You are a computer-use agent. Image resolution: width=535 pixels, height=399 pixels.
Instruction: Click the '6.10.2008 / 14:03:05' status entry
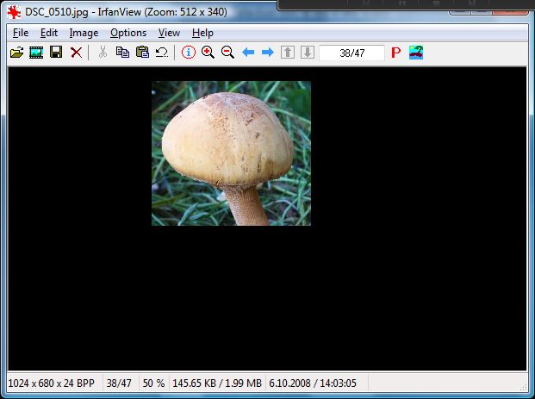point(313,383)
